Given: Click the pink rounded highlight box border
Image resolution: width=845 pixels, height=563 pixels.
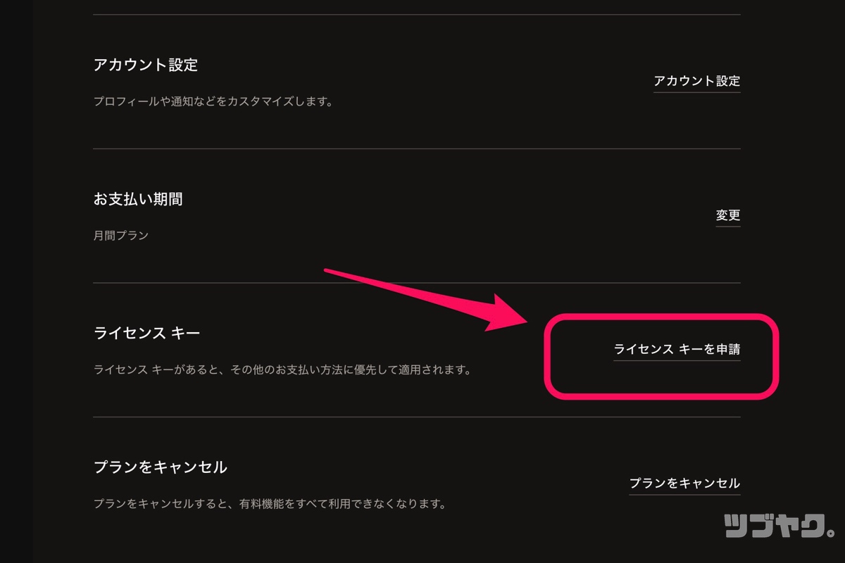Looking at the screenshot, I should point(662,317).
